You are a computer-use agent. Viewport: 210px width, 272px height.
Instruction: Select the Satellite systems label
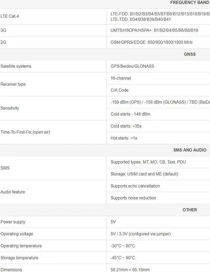coord(16,66)
